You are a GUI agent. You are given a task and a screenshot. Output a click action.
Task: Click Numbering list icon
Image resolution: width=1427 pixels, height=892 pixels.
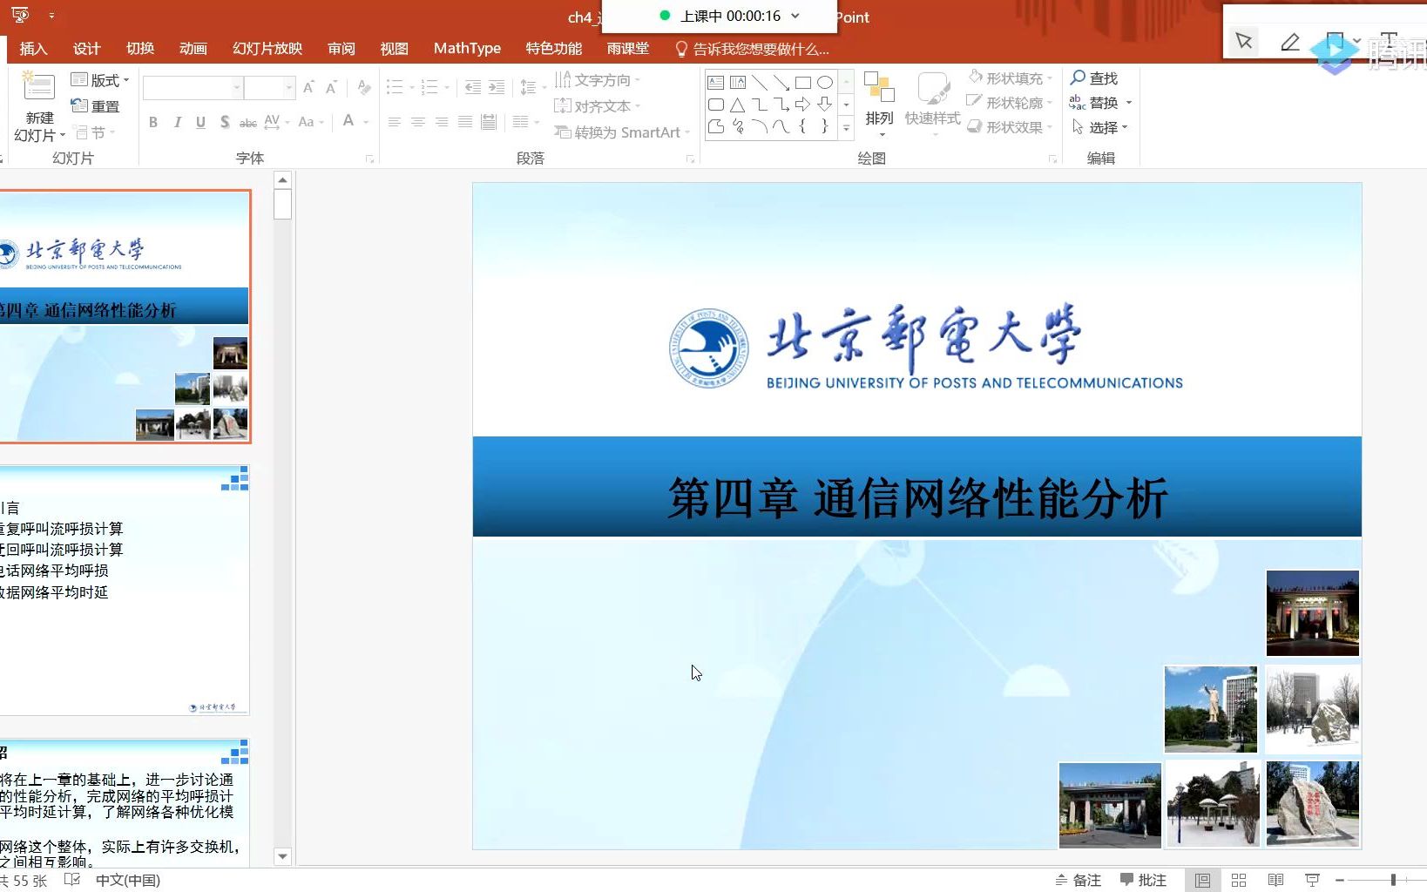pyautogui.click(x=429, y=87)
